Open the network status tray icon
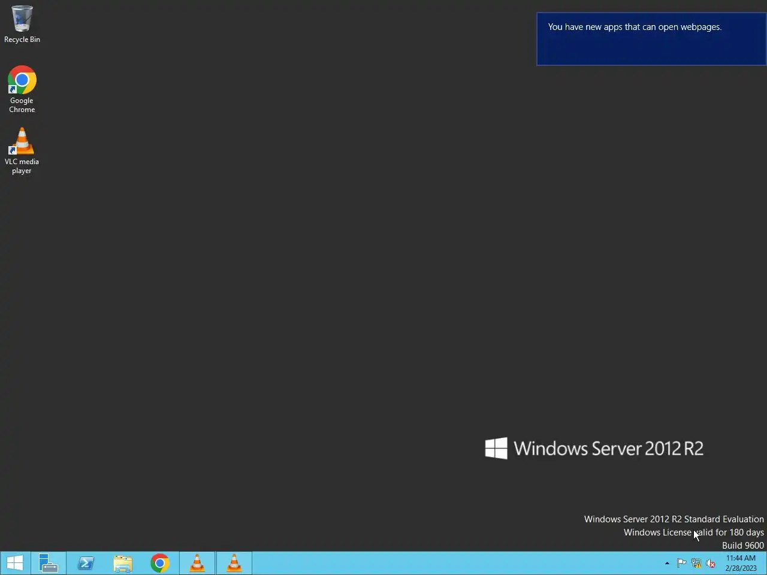The width and height of the screenshot is (767, 575). click(696, 563)
